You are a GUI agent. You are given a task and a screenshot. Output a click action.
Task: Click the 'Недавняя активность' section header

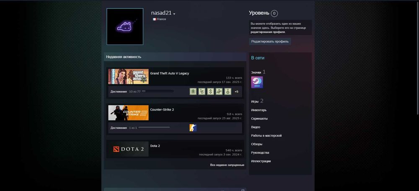coord(175,57)
